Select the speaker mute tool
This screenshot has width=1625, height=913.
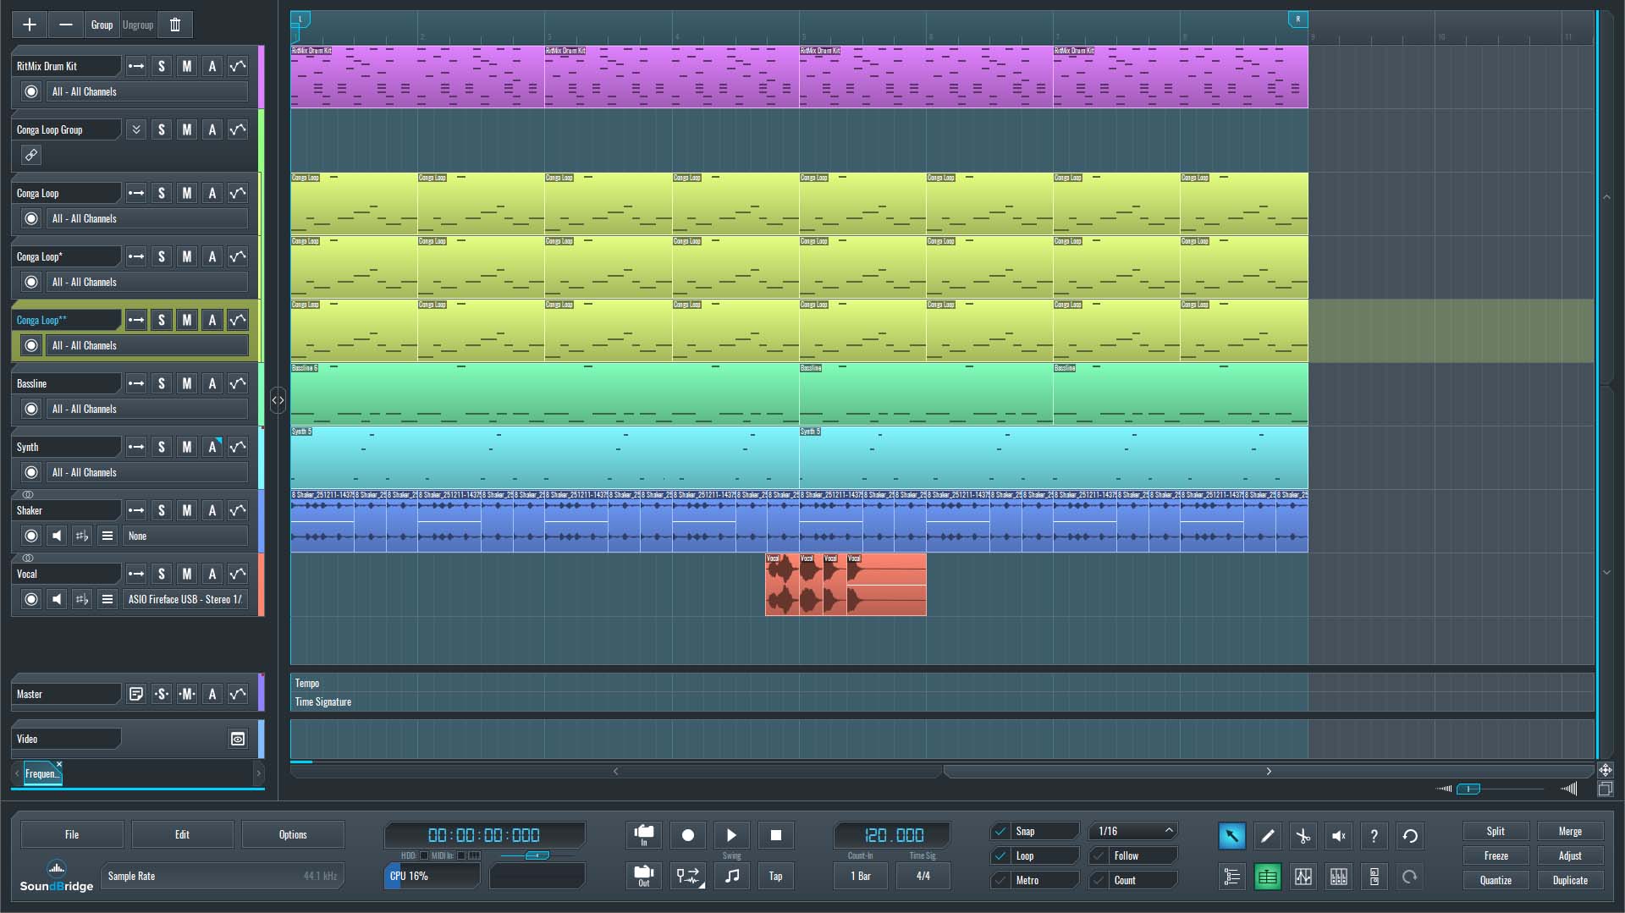(x=1338, y=836)
